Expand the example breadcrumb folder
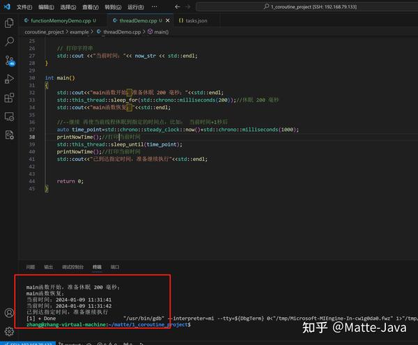The height and width of the screenshot is (345, 418). (x=79, y=32)
